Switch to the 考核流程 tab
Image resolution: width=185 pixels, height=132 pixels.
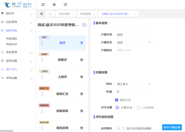pyautogui.click(x=85, y=14)
